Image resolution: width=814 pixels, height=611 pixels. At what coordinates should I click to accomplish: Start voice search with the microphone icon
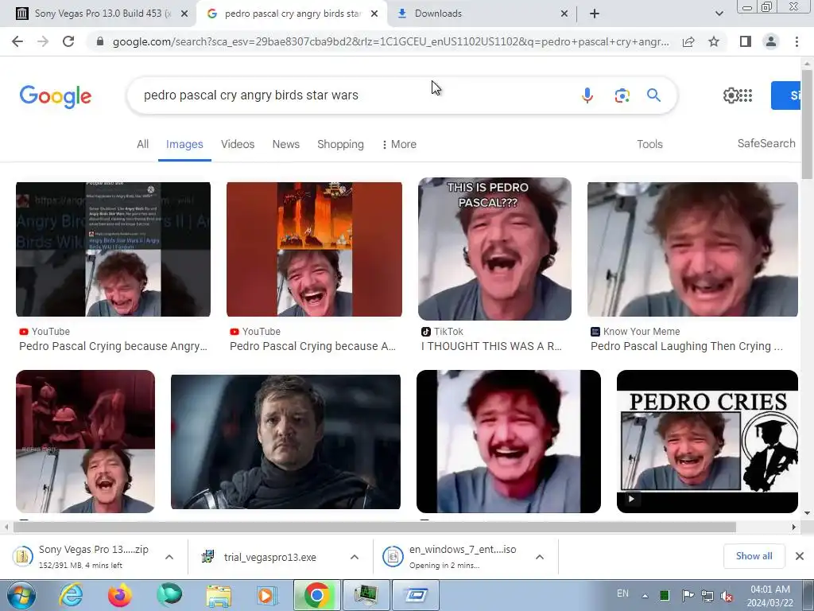[587, 95]
